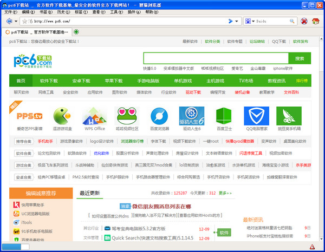Open the 文件(F) menu
This screenshot has height=252, width=325.
click(x=11, y=12)
